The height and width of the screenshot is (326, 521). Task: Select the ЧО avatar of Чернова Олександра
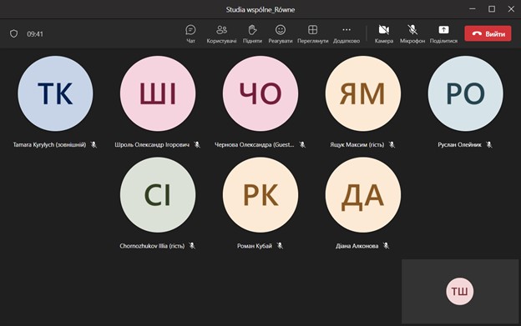pos(260,93)
